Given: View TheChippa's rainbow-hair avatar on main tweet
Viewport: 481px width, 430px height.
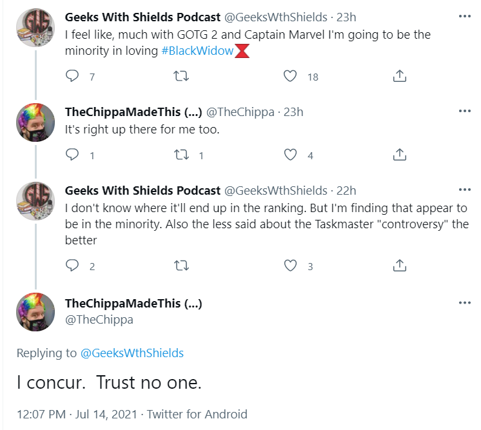Looking at the screenshot, I should (x=35, y=312).
